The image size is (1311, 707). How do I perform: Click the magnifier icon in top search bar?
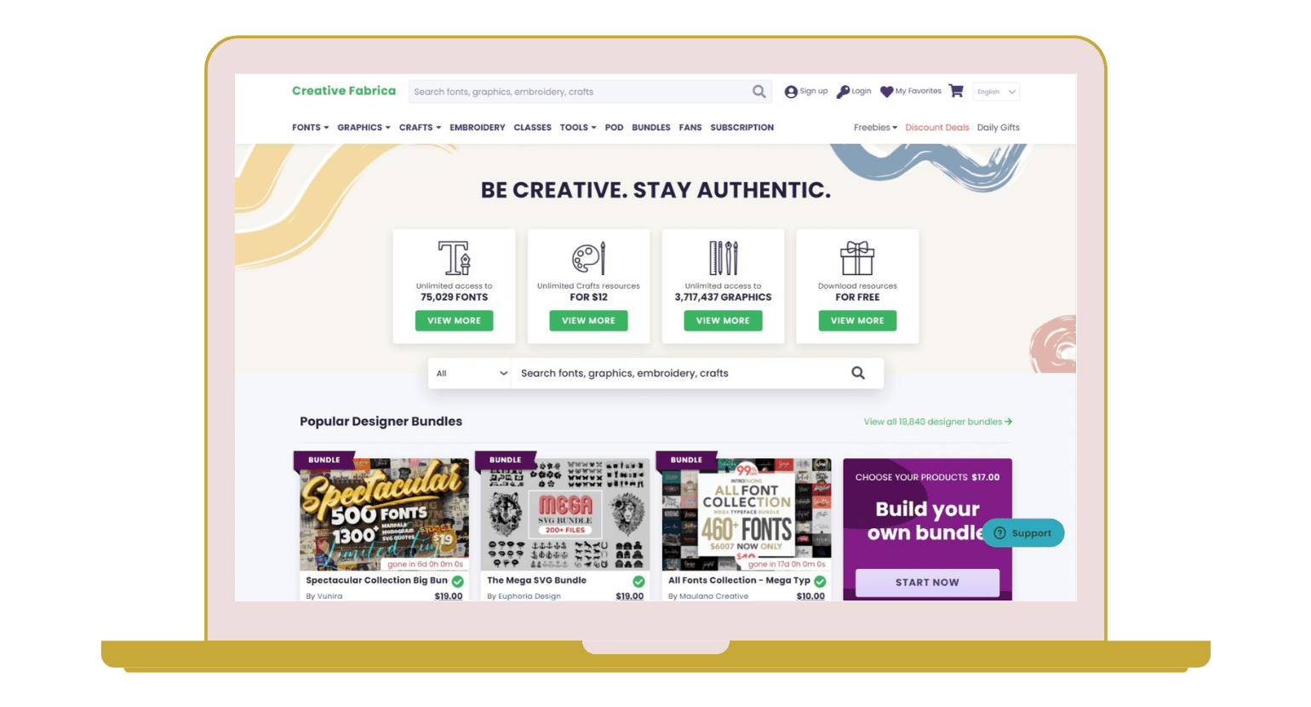pos(759,91)
